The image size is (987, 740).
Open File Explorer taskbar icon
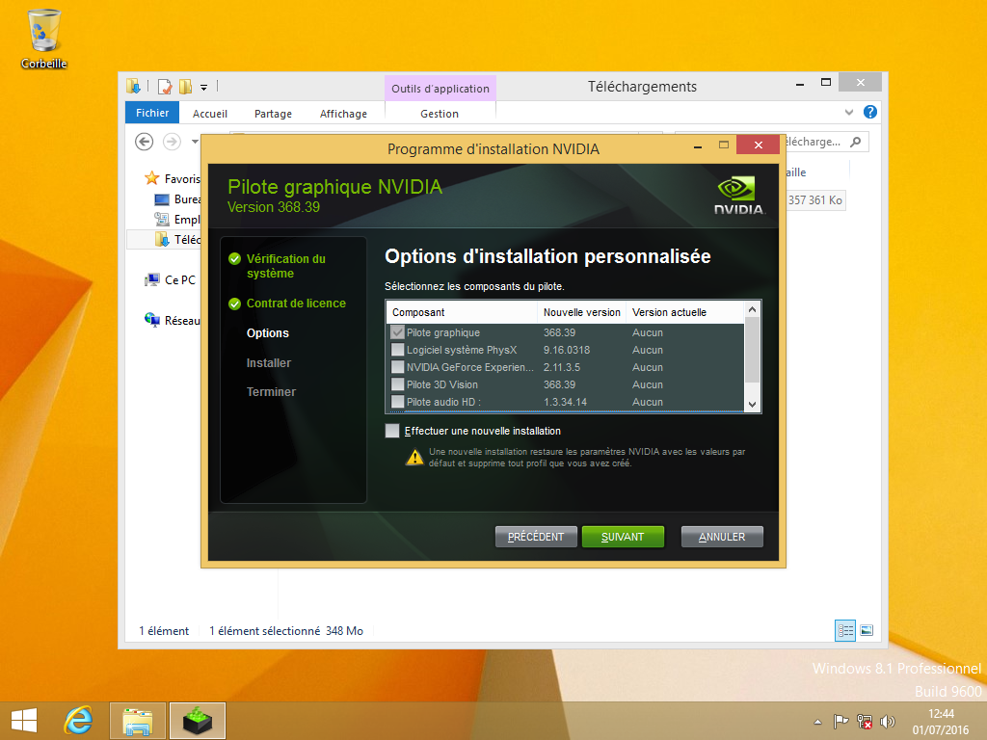coord(138,721)
